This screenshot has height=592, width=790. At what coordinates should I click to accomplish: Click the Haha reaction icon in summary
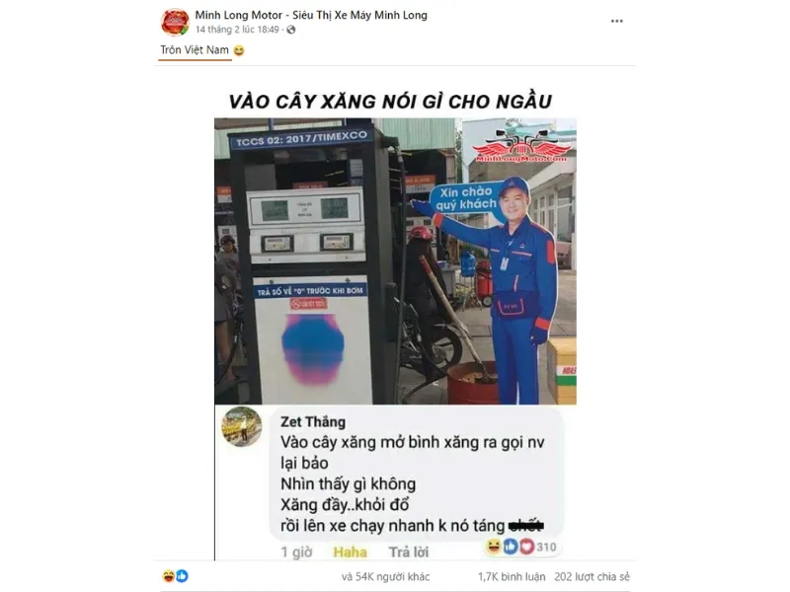click(x=168, y=576)
